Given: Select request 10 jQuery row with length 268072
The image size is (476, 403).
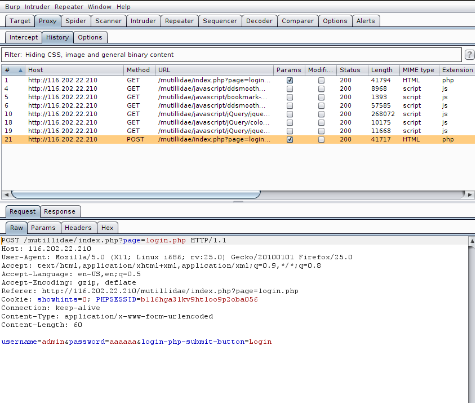Looking at the screenshot, I should (x=238, y=114).
